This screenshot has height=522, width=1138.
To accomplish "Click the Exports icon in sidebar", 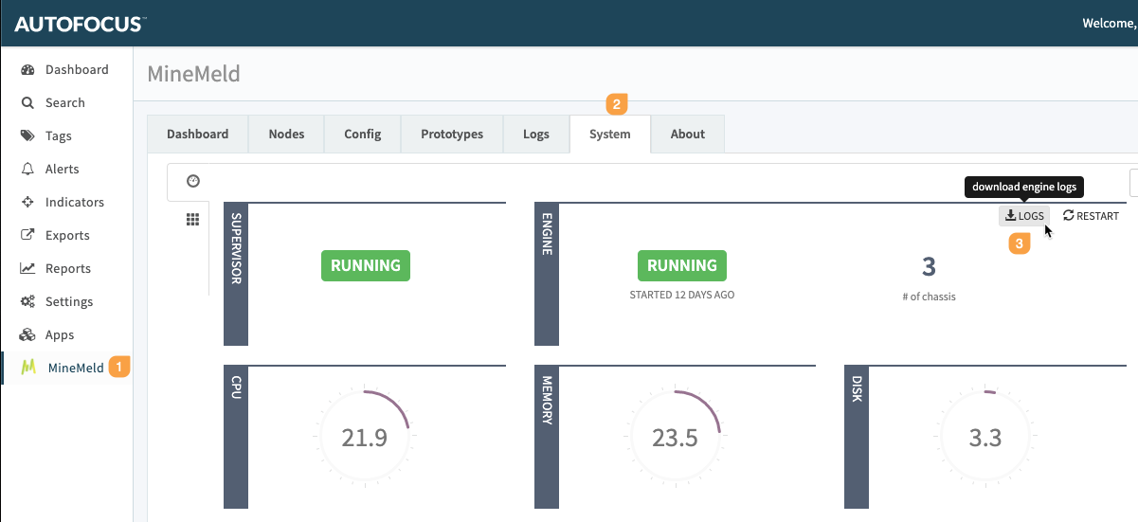I will [x=27, y=236].
